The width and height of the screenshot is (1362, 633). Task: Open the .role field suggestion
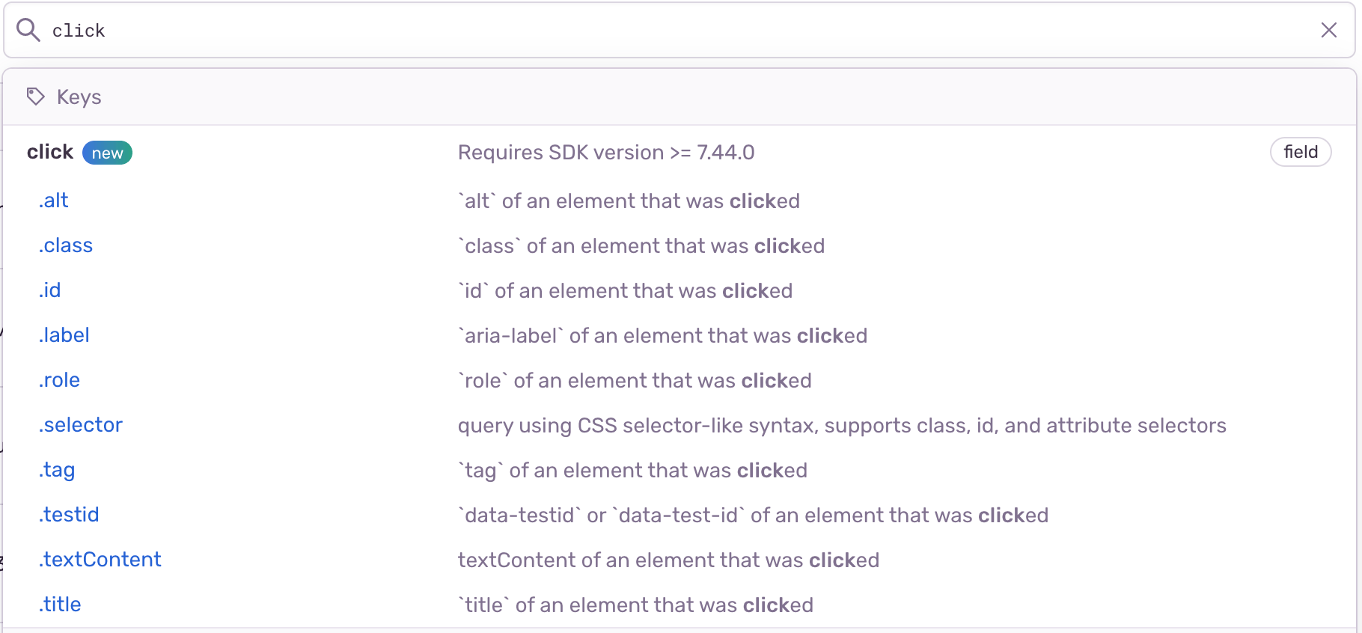coord(59,379)
